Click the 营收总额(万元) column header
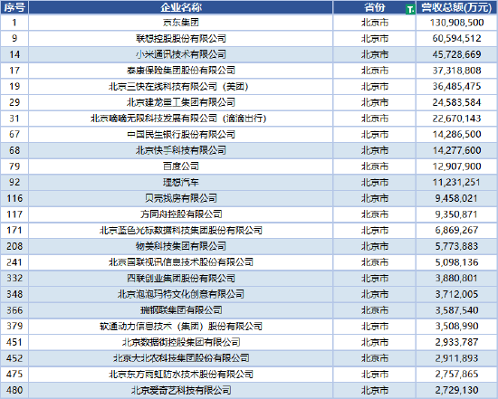The image size is (498, 399). point(456,7)
